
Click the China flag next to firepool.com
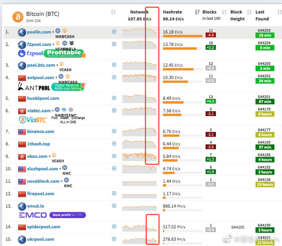point(22,194)
